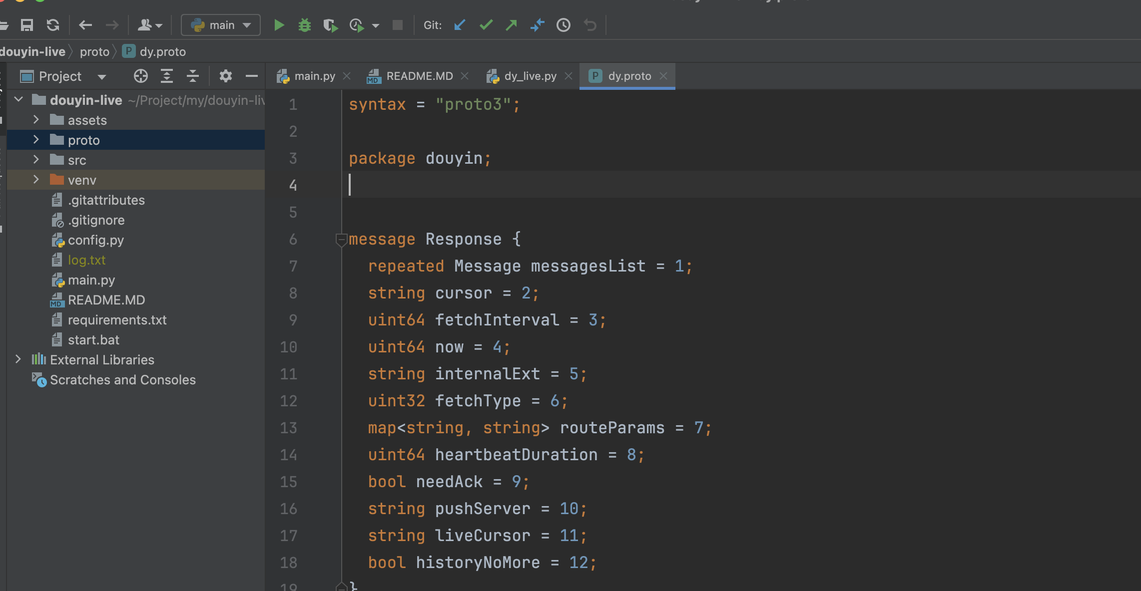Run the main configuration with green play icon
The width and height of the screenshot is (1141, 591).
click(279, 24)
